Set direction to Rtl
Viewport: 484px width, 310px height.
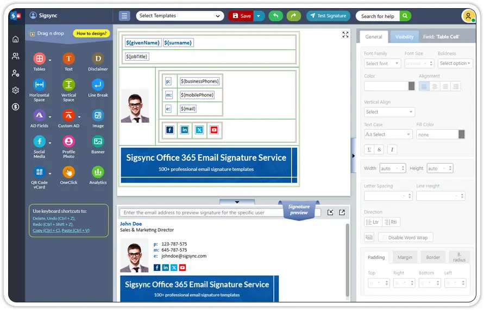coord(391,222)
